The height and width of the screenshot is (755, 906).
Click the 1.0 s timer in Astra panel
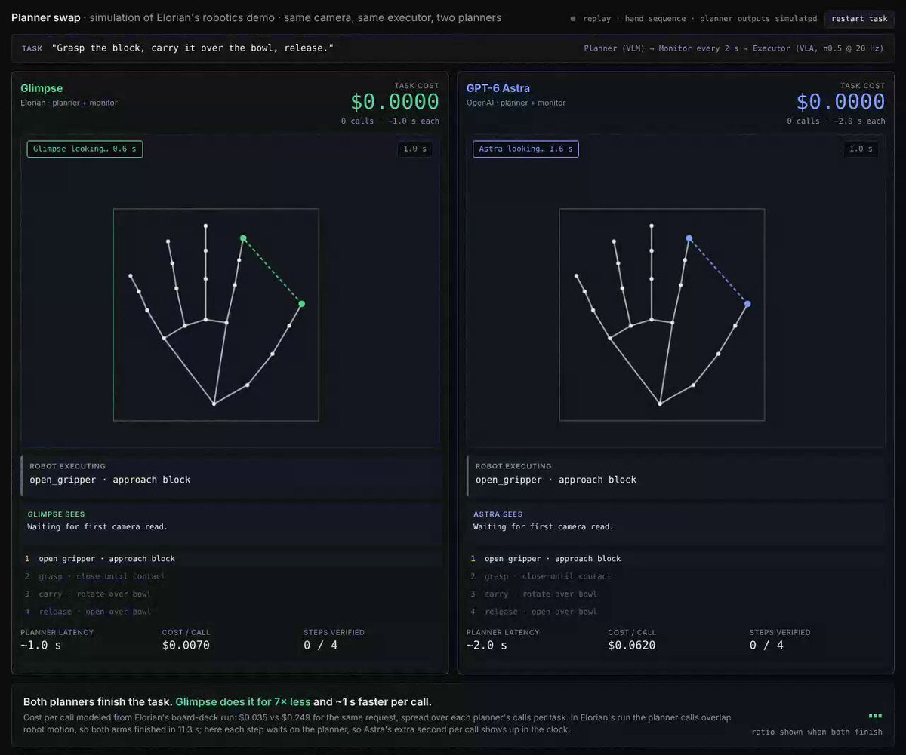861,149
